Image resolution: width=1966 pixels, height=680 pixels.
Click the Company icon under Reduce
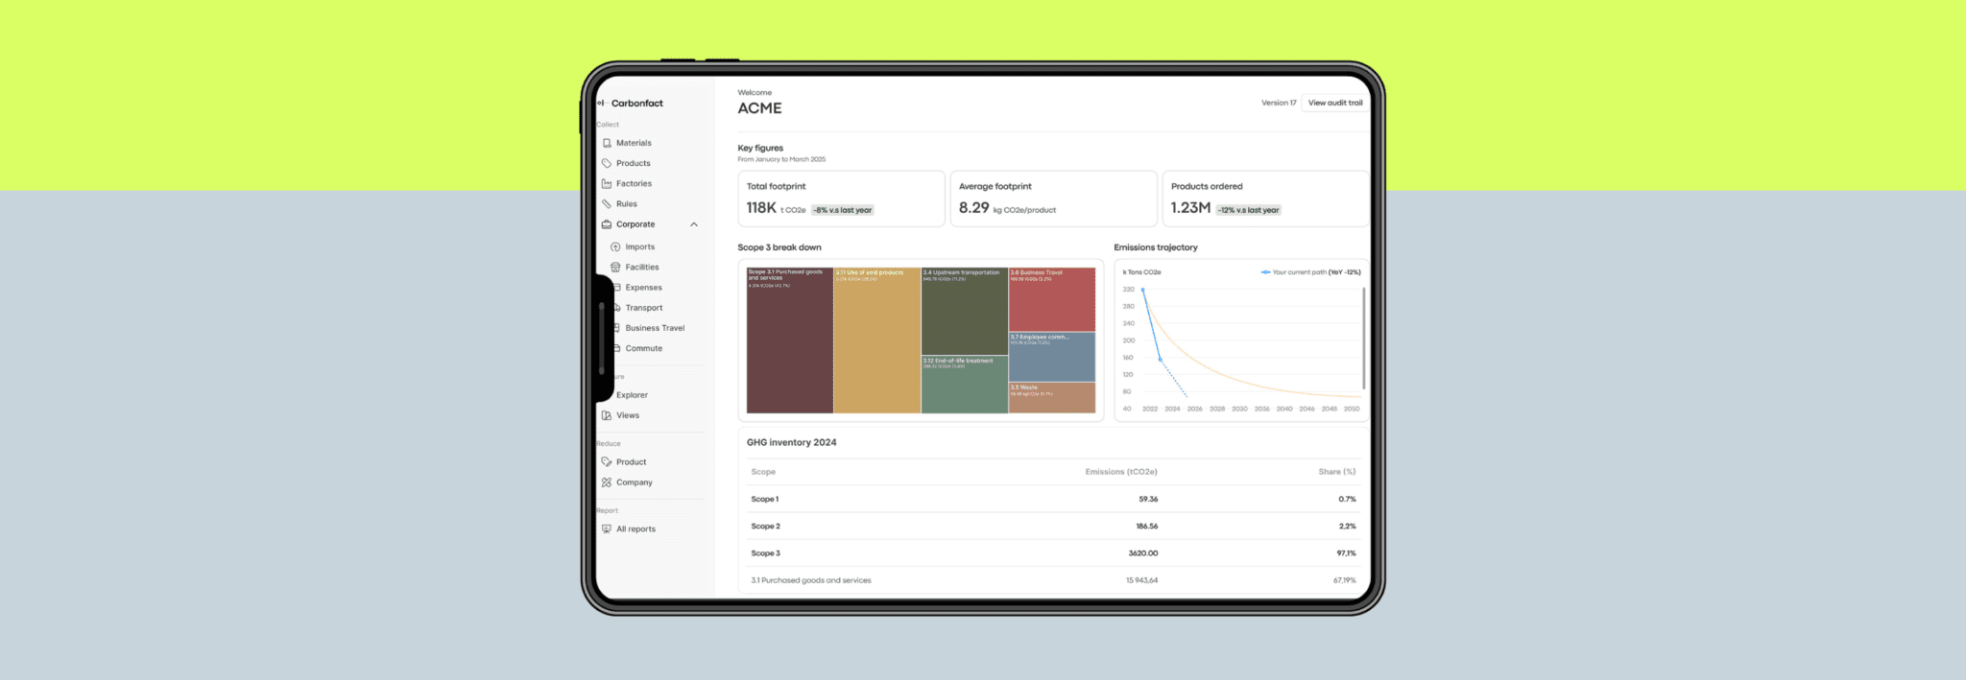(x=607, y=482)
